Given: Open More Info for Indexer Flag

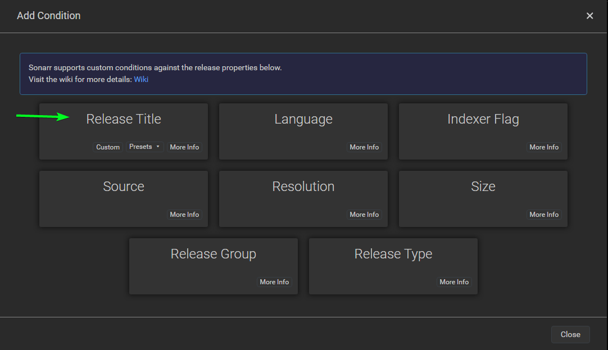Looking at the screenshot, I should click(544, 147).
